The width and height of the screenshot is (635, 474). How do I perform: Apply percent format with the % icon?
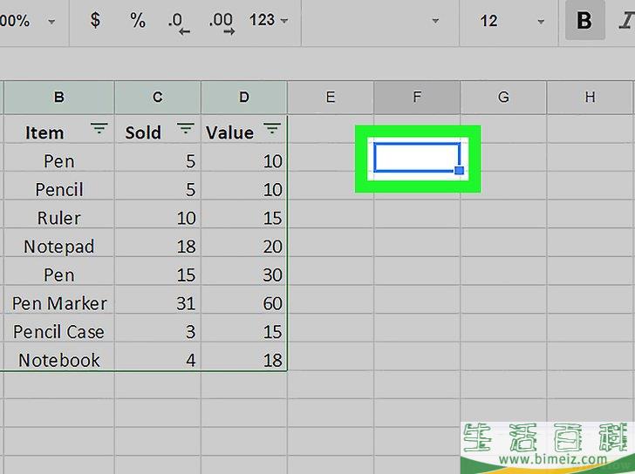[x=137, y=20]
